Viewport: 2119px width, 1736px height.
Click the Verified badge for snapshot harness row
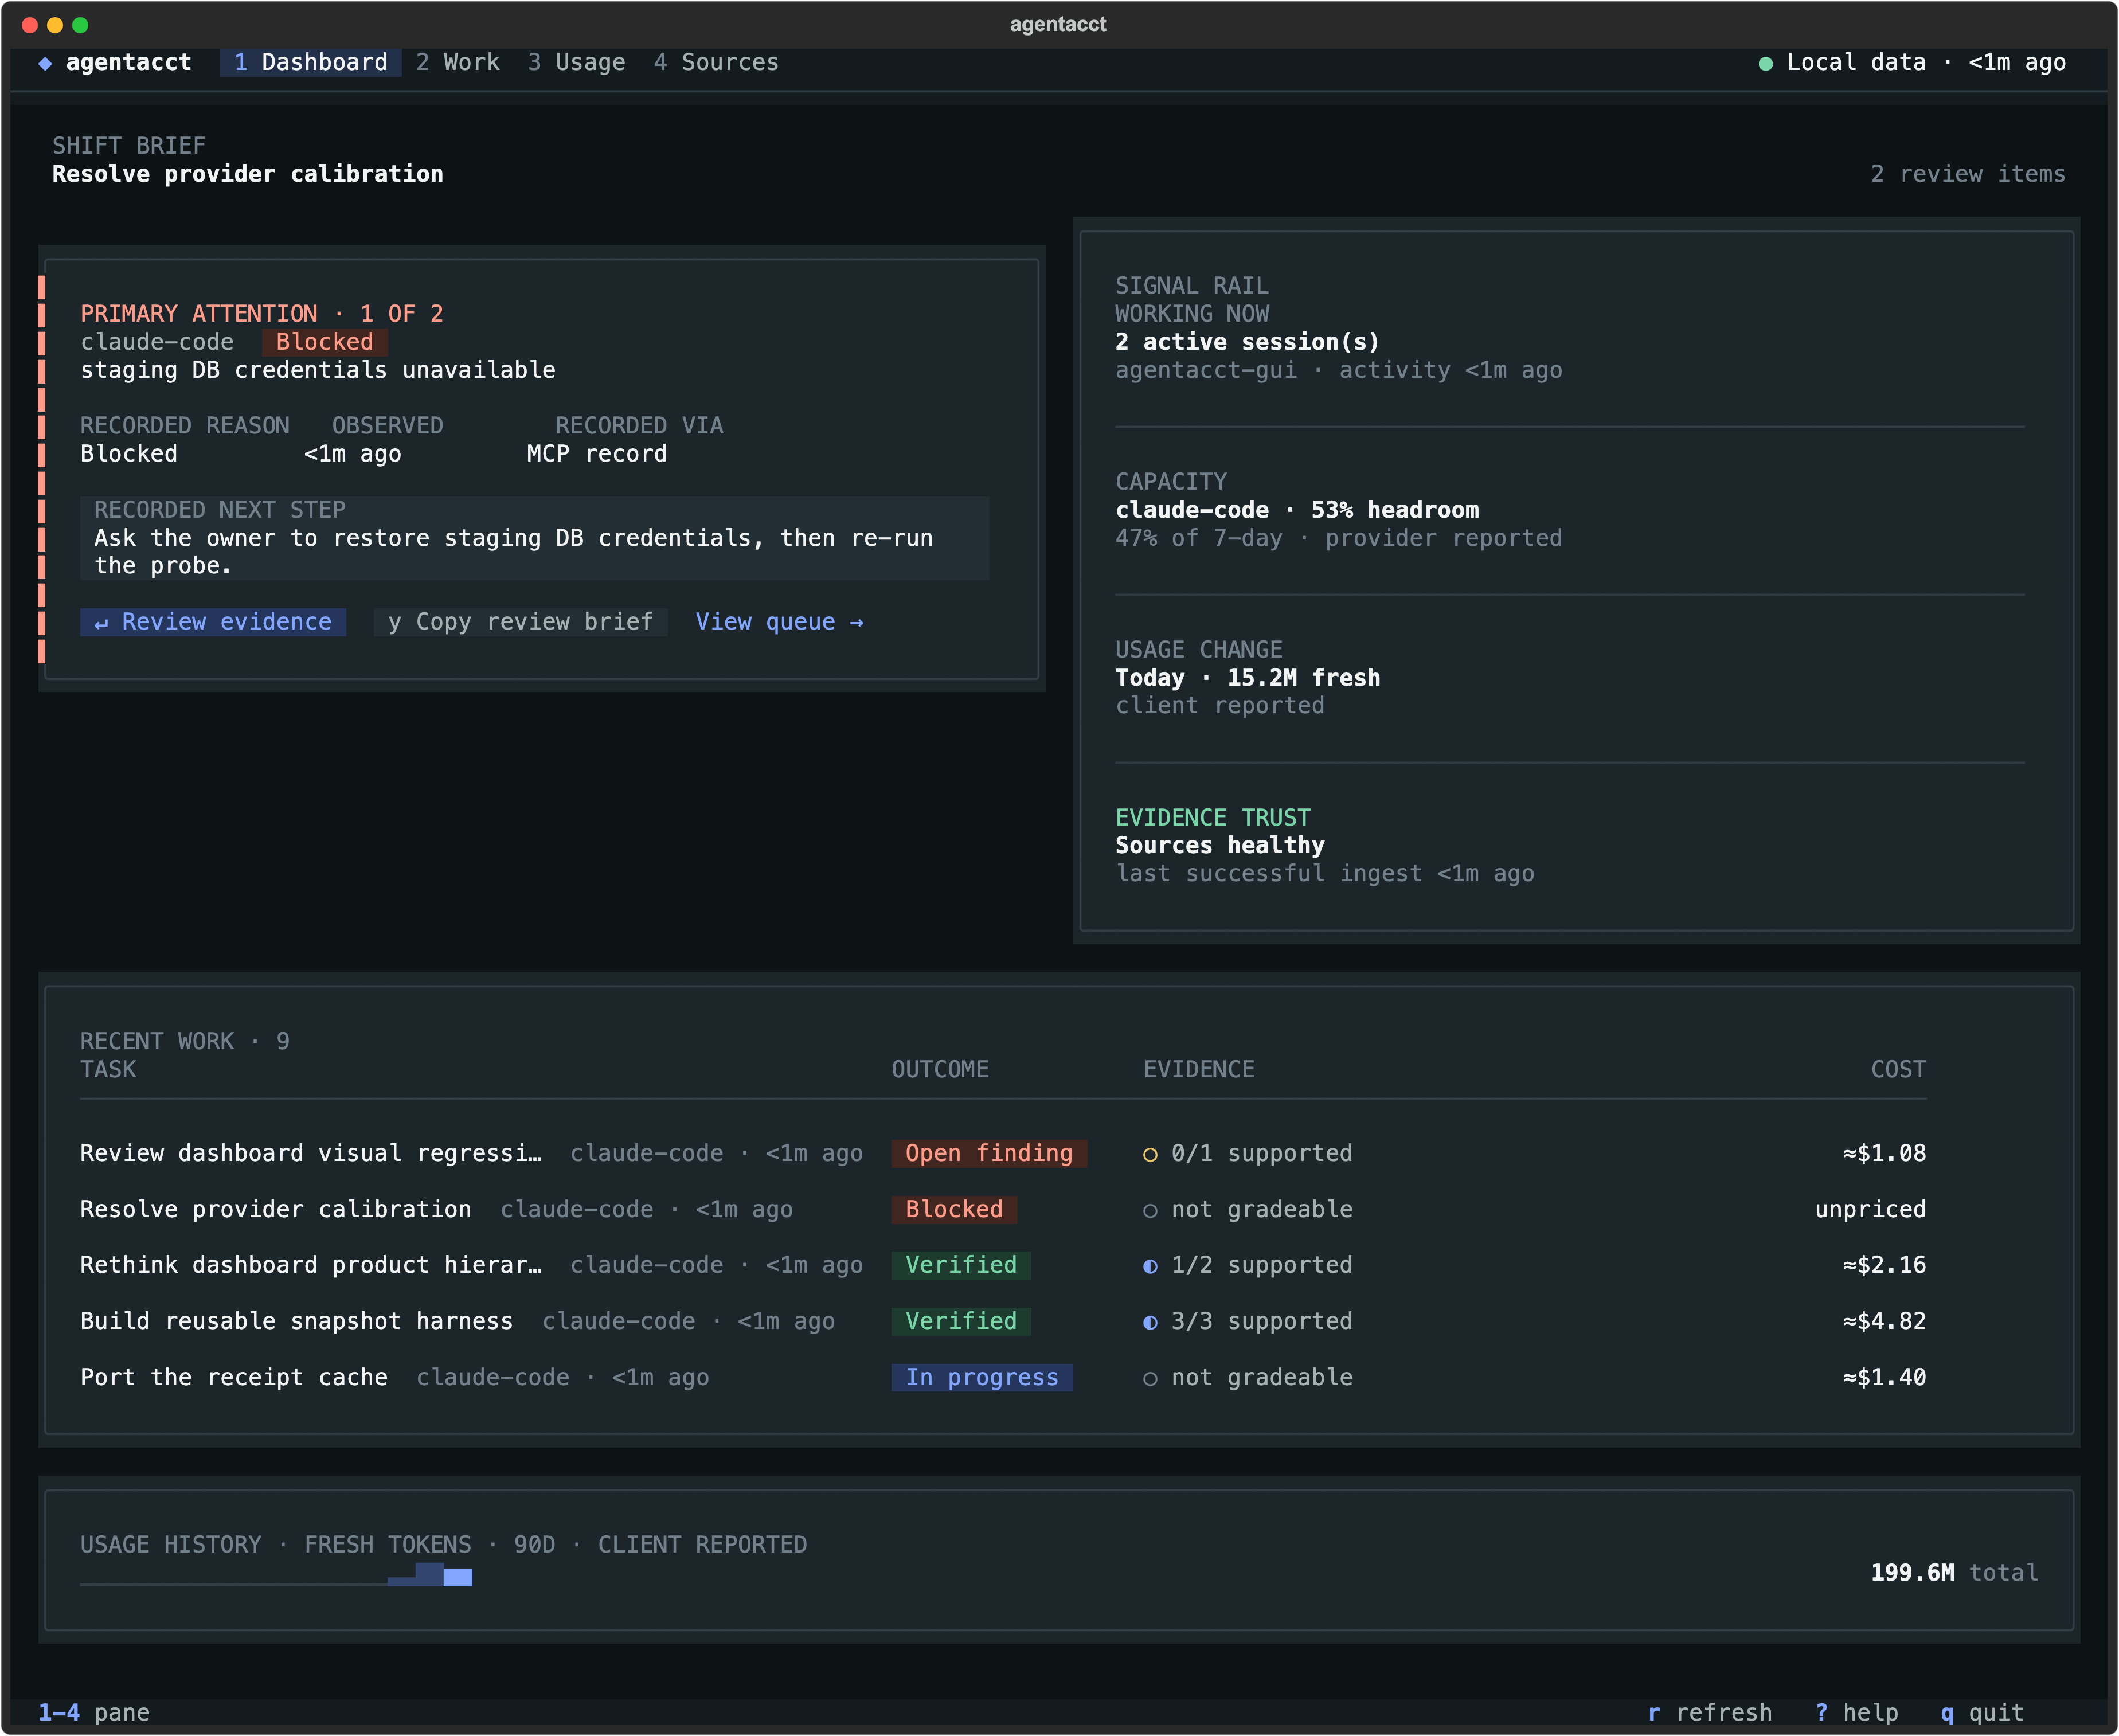tap(961, 1321)
